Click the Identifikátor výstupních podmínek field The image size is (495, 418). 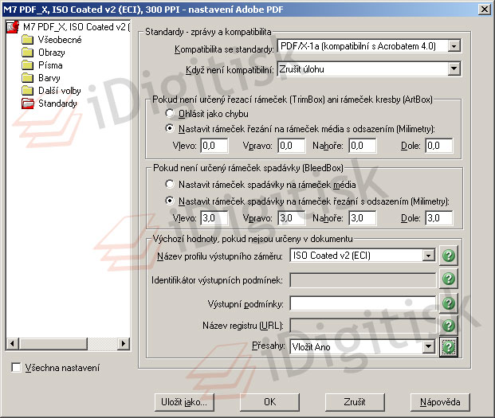pos(363,279)
